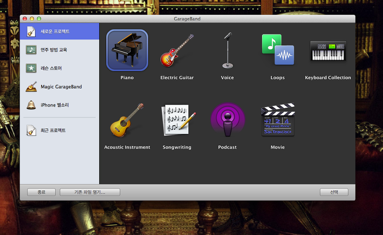Screen dimensions: 383x235
Task: Click the Songwriting label text
Action: pos(177,147)
